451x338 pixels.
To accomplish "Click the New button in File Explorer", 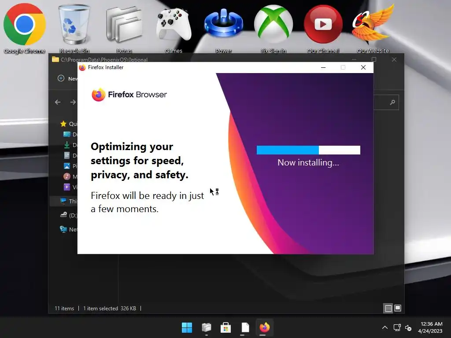I will (67, 78).
